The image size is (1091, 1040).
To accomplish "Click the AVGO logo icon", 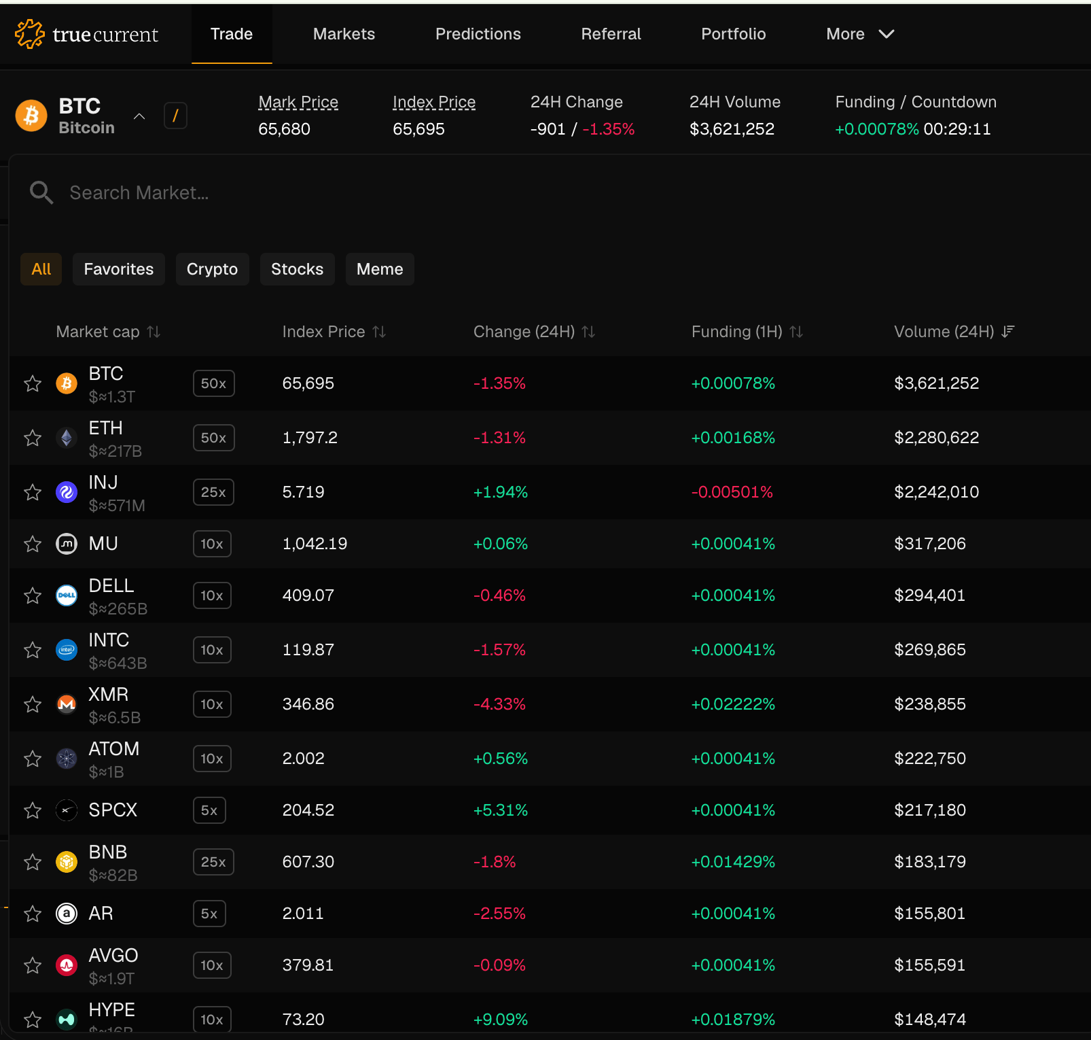I will tap(67, 965).
